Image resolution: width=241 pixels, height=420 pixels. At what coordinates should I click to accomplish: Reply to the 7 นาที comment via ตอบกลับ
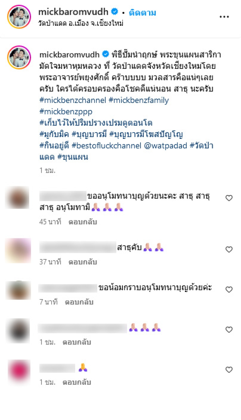pyautogui.click(x=79, y=302)
